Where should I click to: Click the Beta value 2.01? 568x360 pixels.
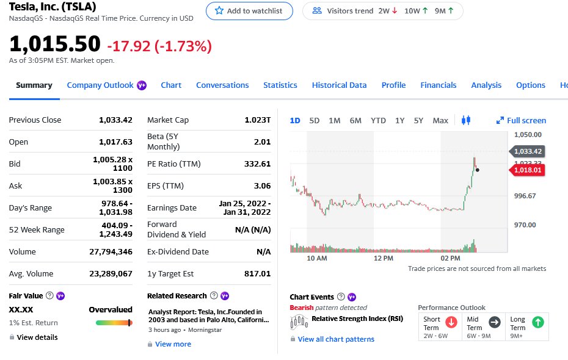point(262,142)
